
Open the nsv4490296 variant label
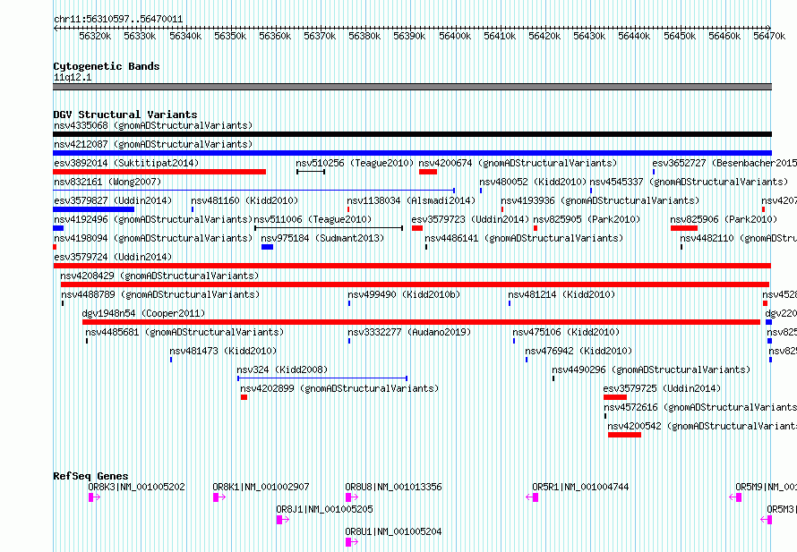coord(651,369)
